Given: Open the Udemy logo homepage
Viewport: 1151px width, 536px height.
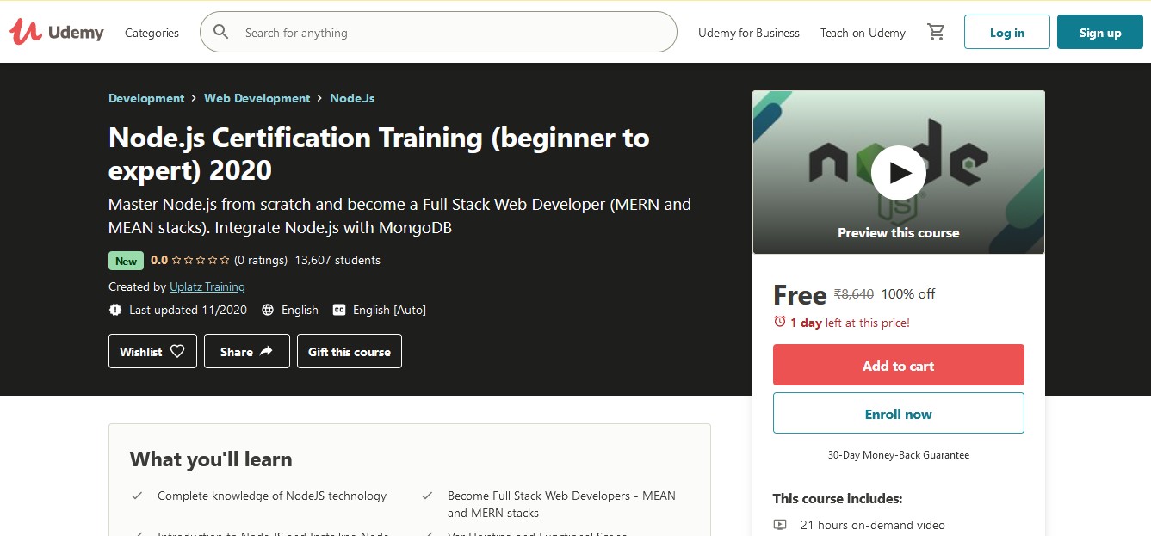Looking at the screenshot, I should click(x=57, y=32).
